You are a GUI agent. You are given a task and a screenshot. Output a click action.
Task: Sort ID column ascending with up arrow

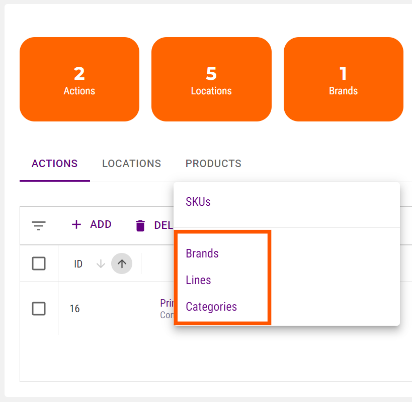[122, 263]
